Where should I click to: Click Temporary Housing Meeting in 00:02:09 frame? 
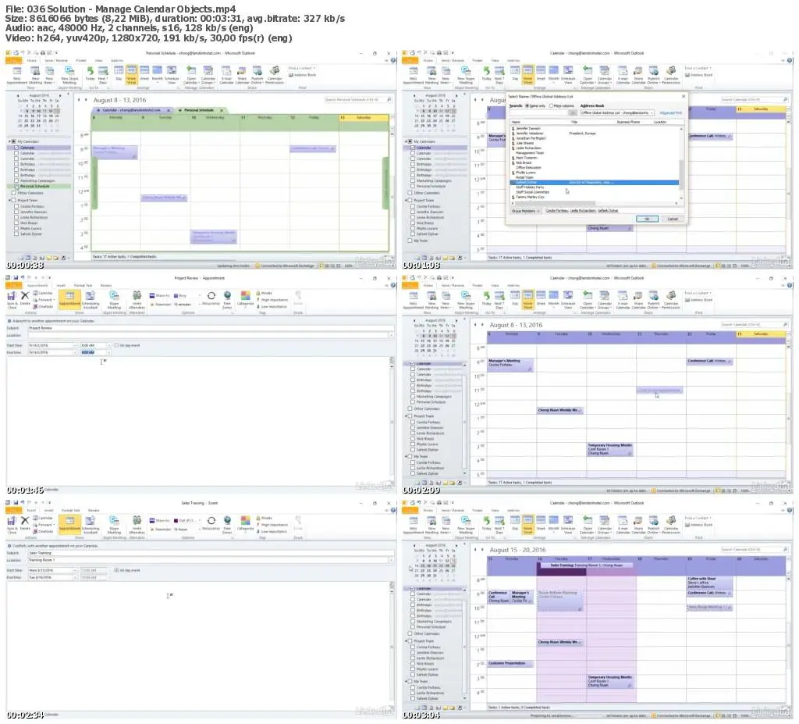click(610, 449)
